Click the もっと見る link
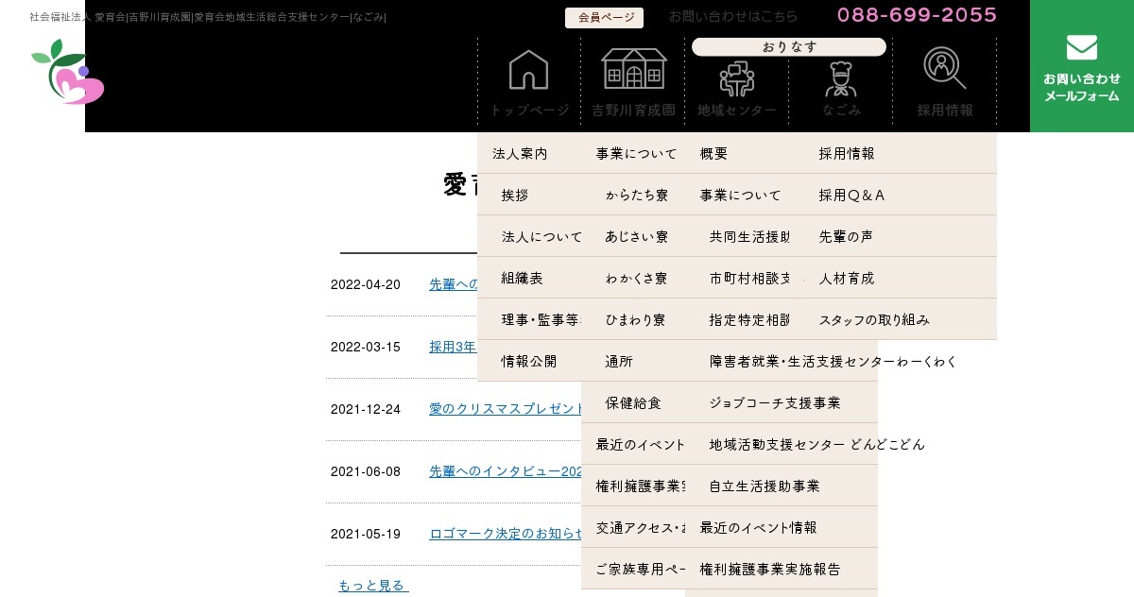The image size is (1134, 597). [x=373, y=586]
